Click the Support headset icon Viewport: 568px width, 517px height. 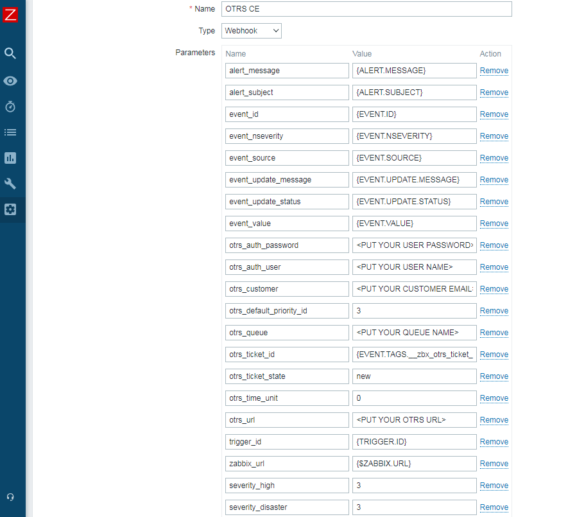tap(10, 497)
